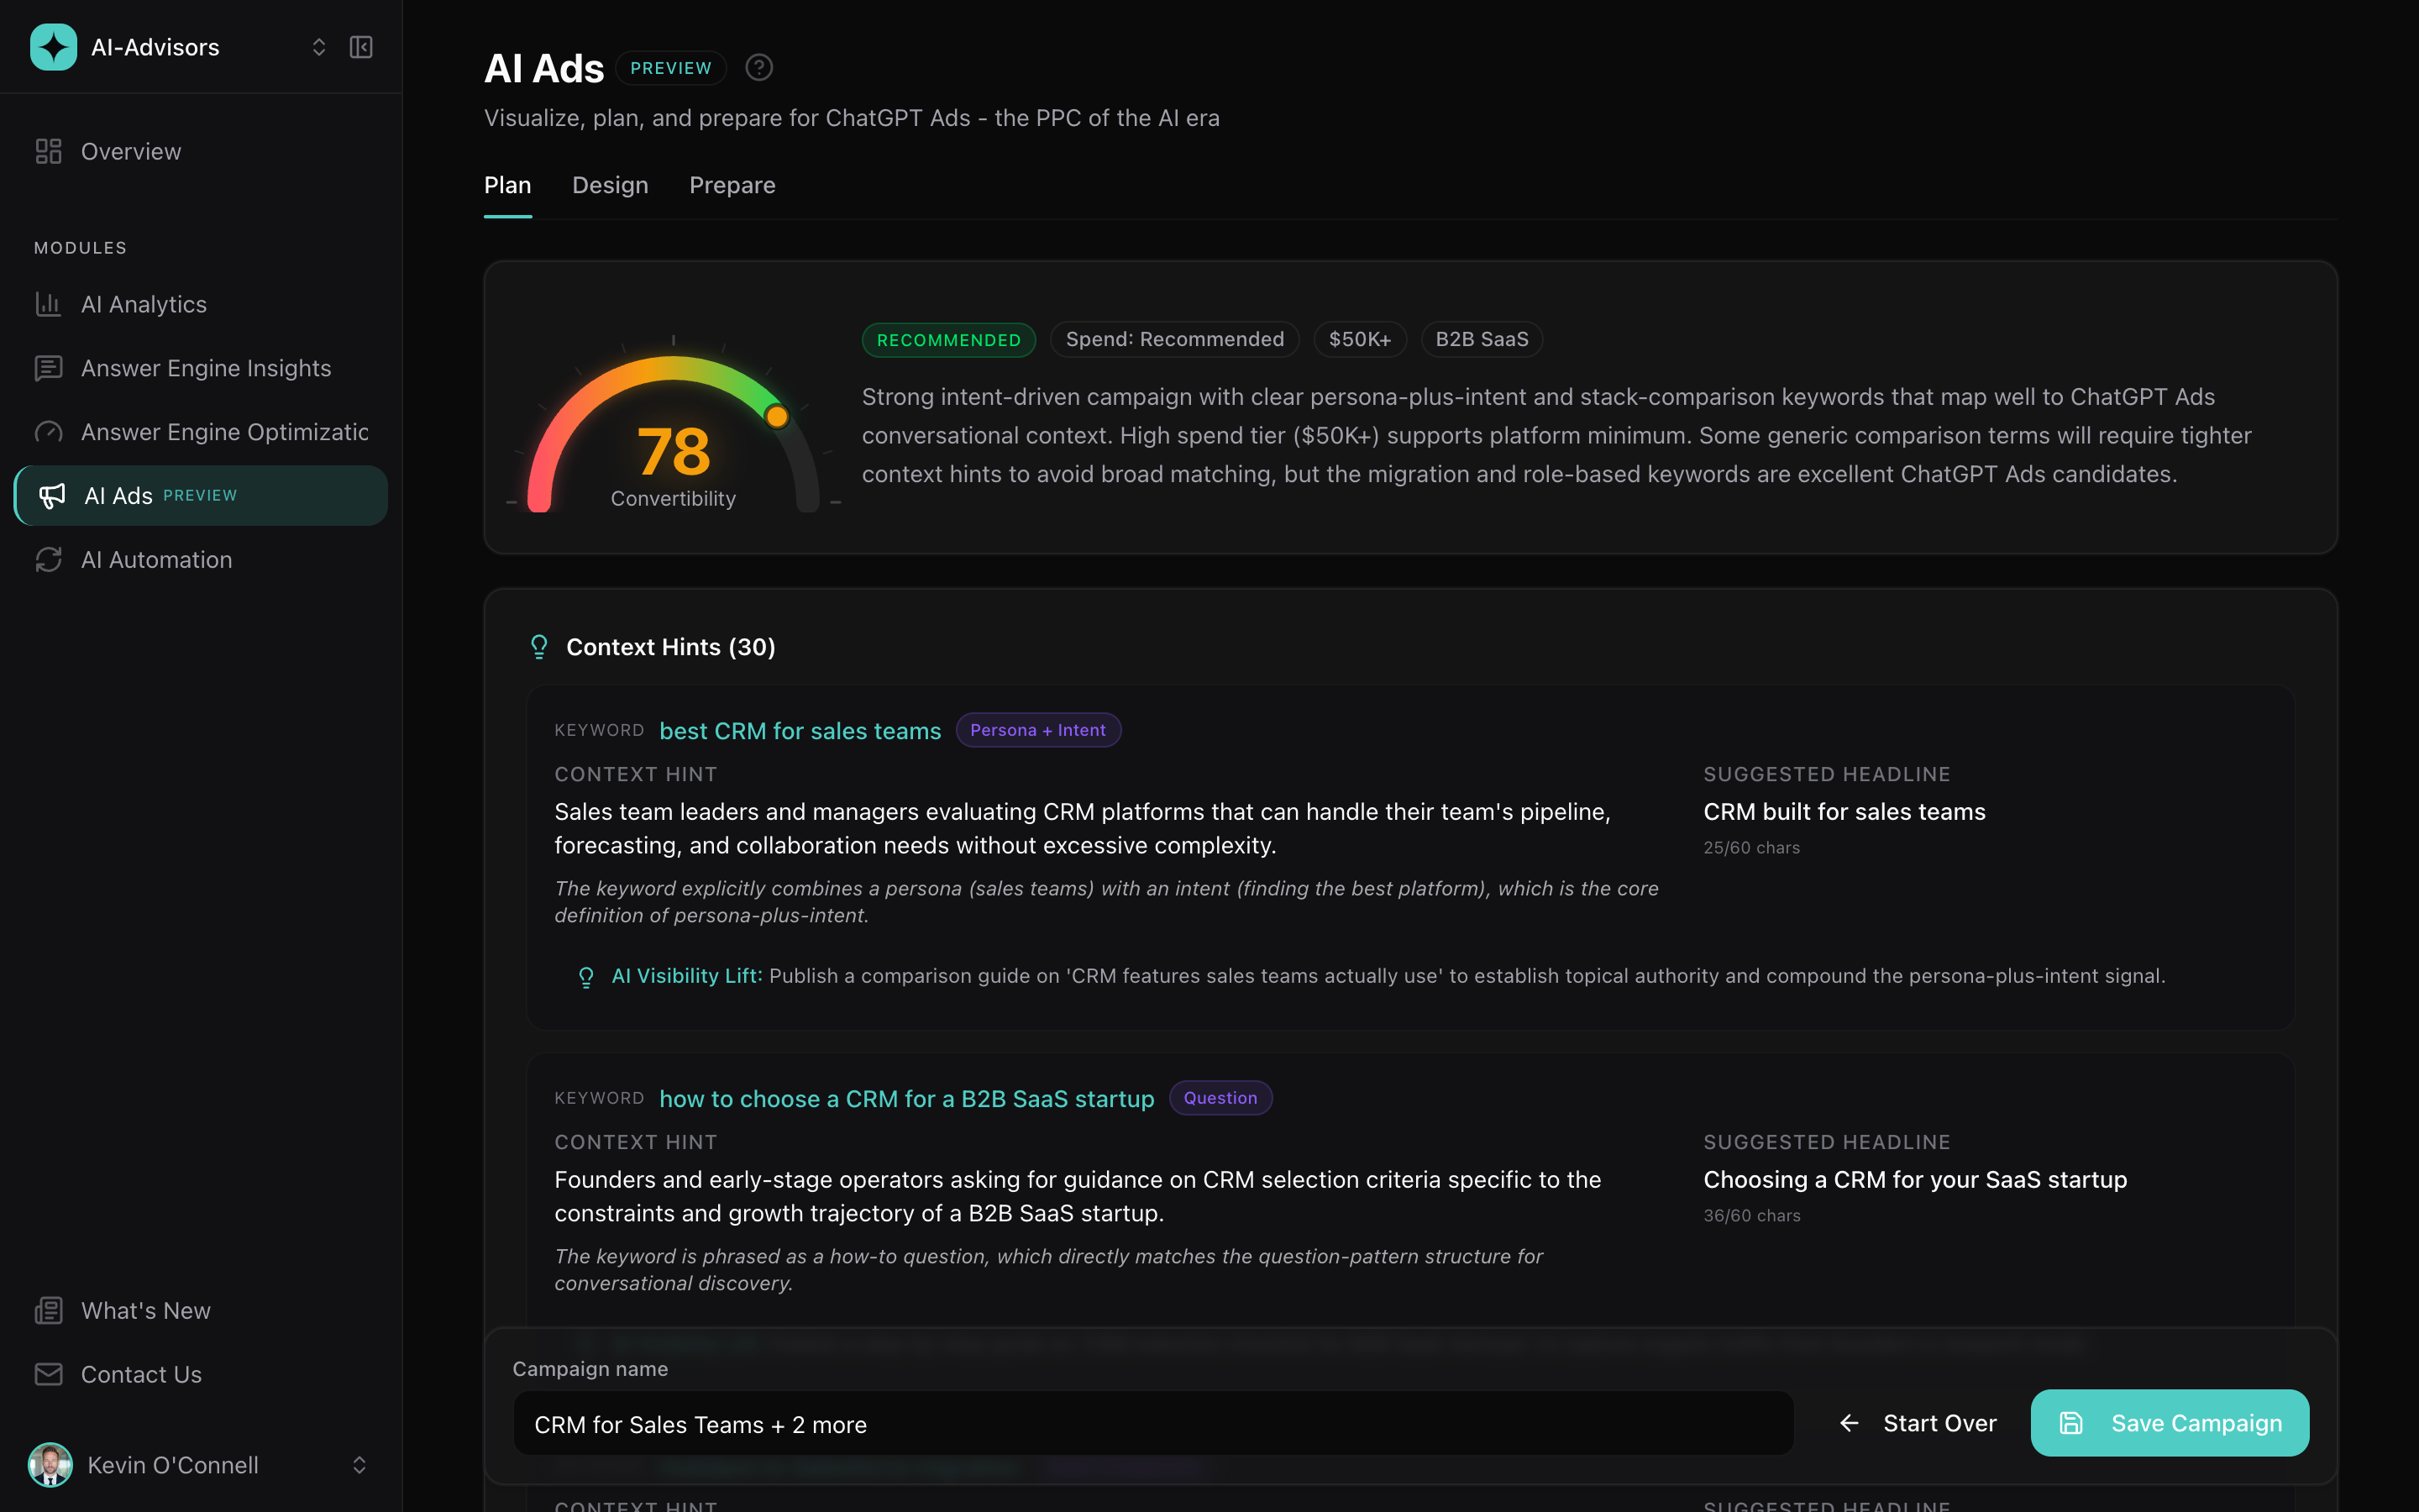Click the AI-Advisors logo icon

[x=53, y=47]
